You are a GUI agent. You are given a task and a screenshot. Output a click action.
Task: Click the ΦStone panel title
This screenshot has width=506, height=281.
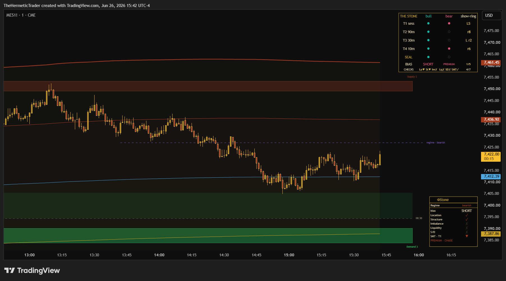pos(443,200)
